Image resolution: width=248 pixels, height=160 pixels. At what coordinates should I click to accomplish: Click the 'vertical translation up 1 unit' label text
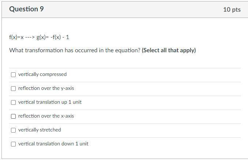click(x=50, y=102)
